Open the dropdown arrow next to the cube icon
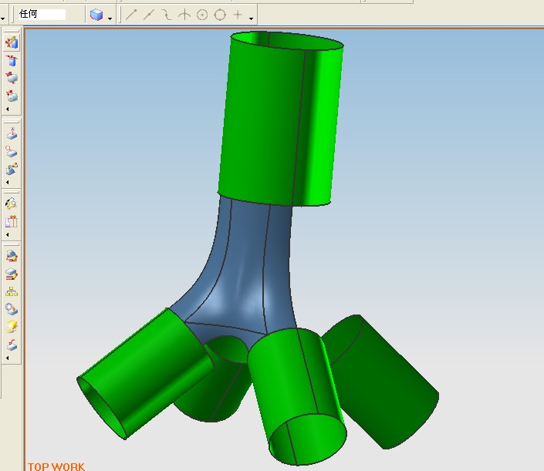 point(110,19)
